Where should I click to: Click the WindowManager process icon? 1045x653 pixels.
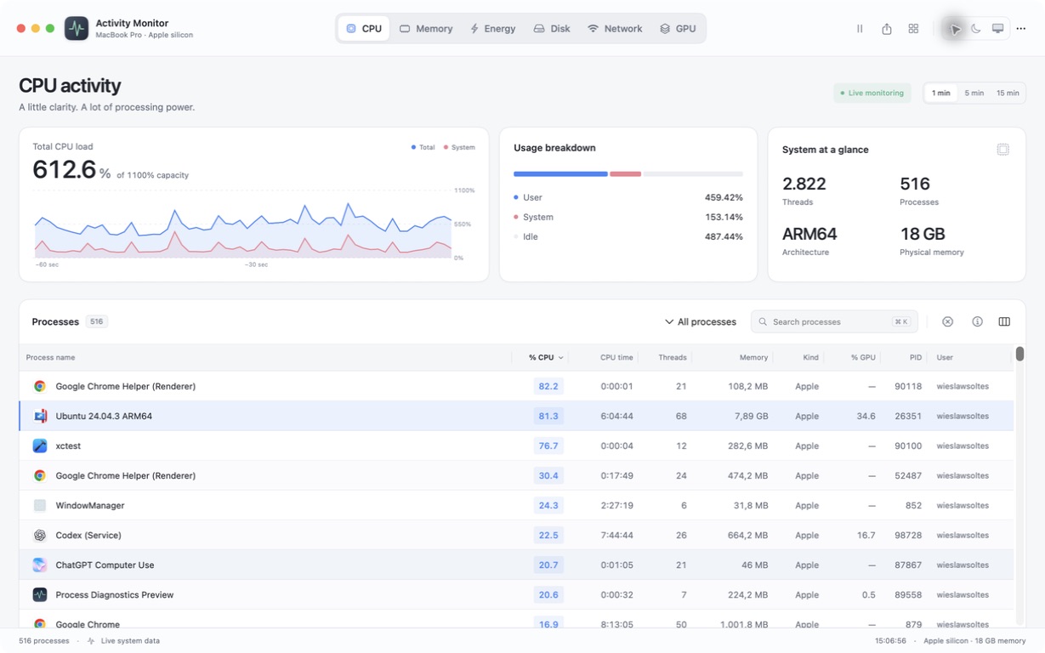pyautogui.click(x=40, y=505)
